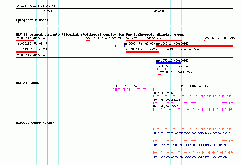The image size is (241, 165).
Task: Click the PDHX|NM_001166158 transcript label
Action: click(x=166, y=100)
